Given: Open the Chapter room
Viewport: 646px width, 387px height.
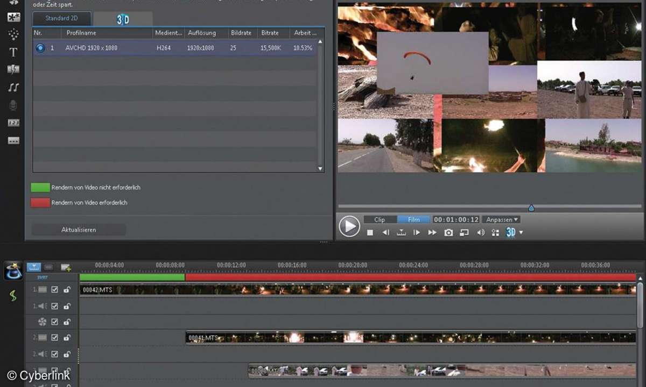Looking at the screenshot, I should point(13,123).
